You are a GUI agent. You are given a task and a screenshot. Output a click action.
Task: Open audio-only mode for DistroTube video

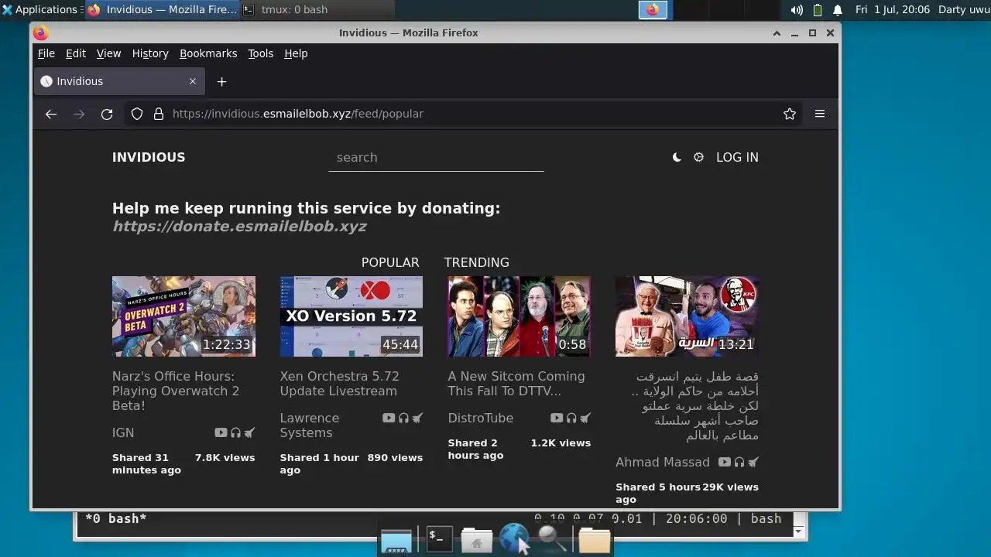[x=571, y=418]
